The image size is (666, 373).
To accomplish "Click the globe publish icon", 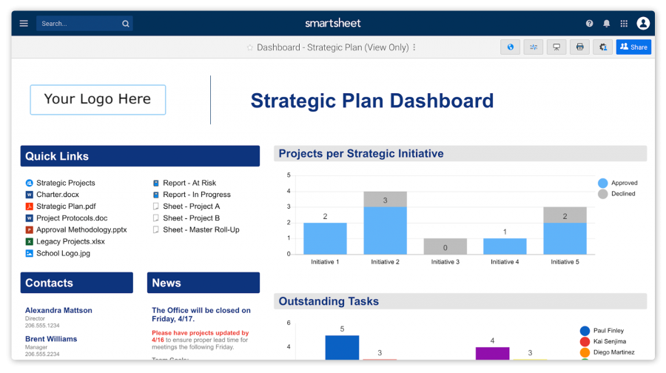I will (510, 47).
